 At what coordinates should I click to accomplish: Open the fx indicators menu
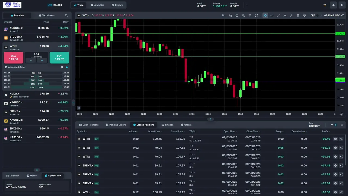(x=291, y=16)
